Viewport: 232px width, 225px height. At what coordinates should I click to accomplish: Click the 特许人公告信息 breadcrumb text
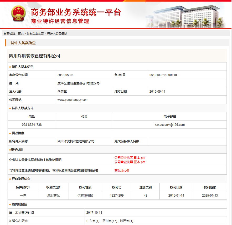coord(57,33)
